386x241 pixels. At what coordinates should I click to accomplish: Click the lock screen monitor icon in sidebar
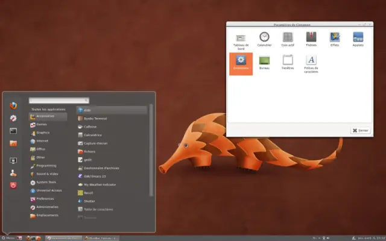13,161
